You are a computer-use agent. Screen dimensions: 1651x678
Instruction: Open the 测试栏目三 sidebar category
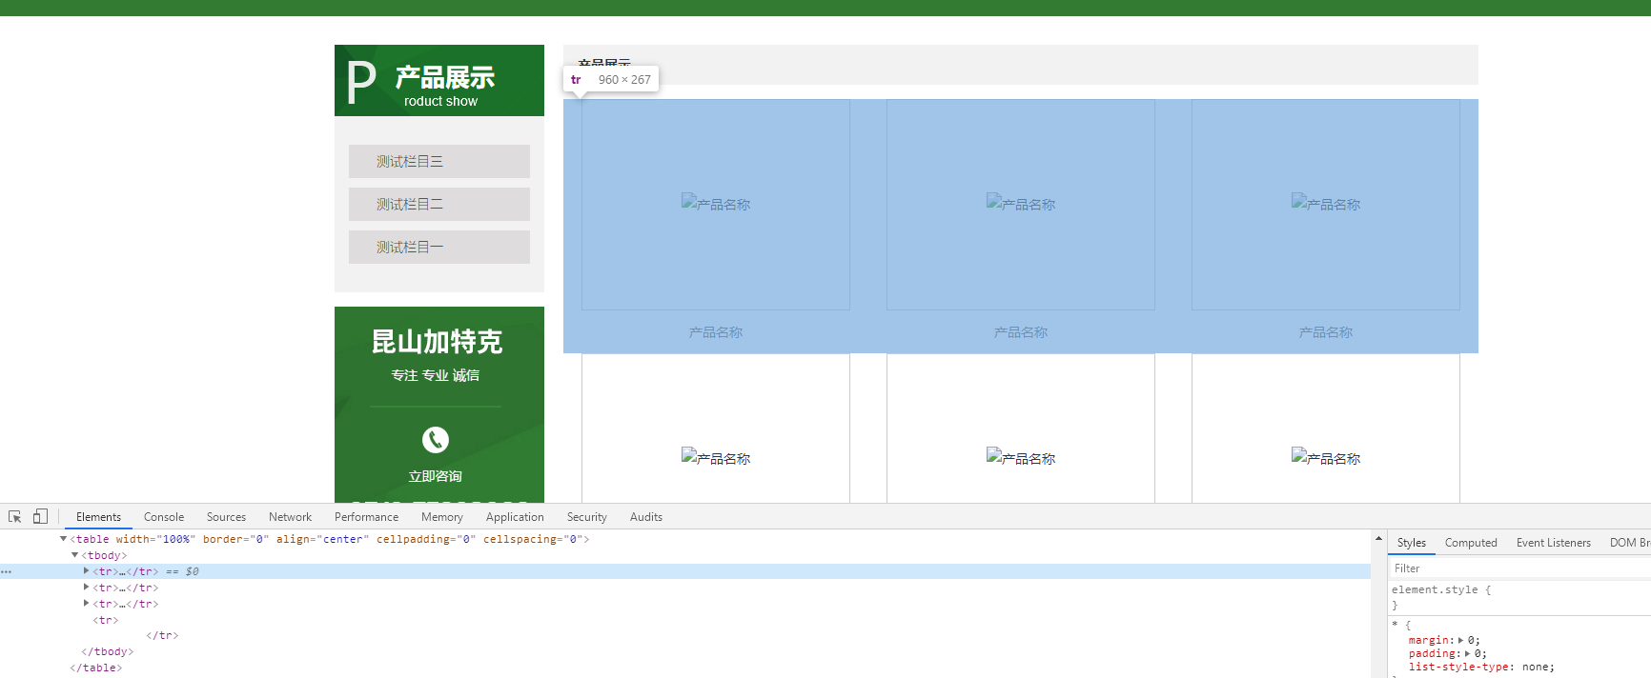pos(439,162)
